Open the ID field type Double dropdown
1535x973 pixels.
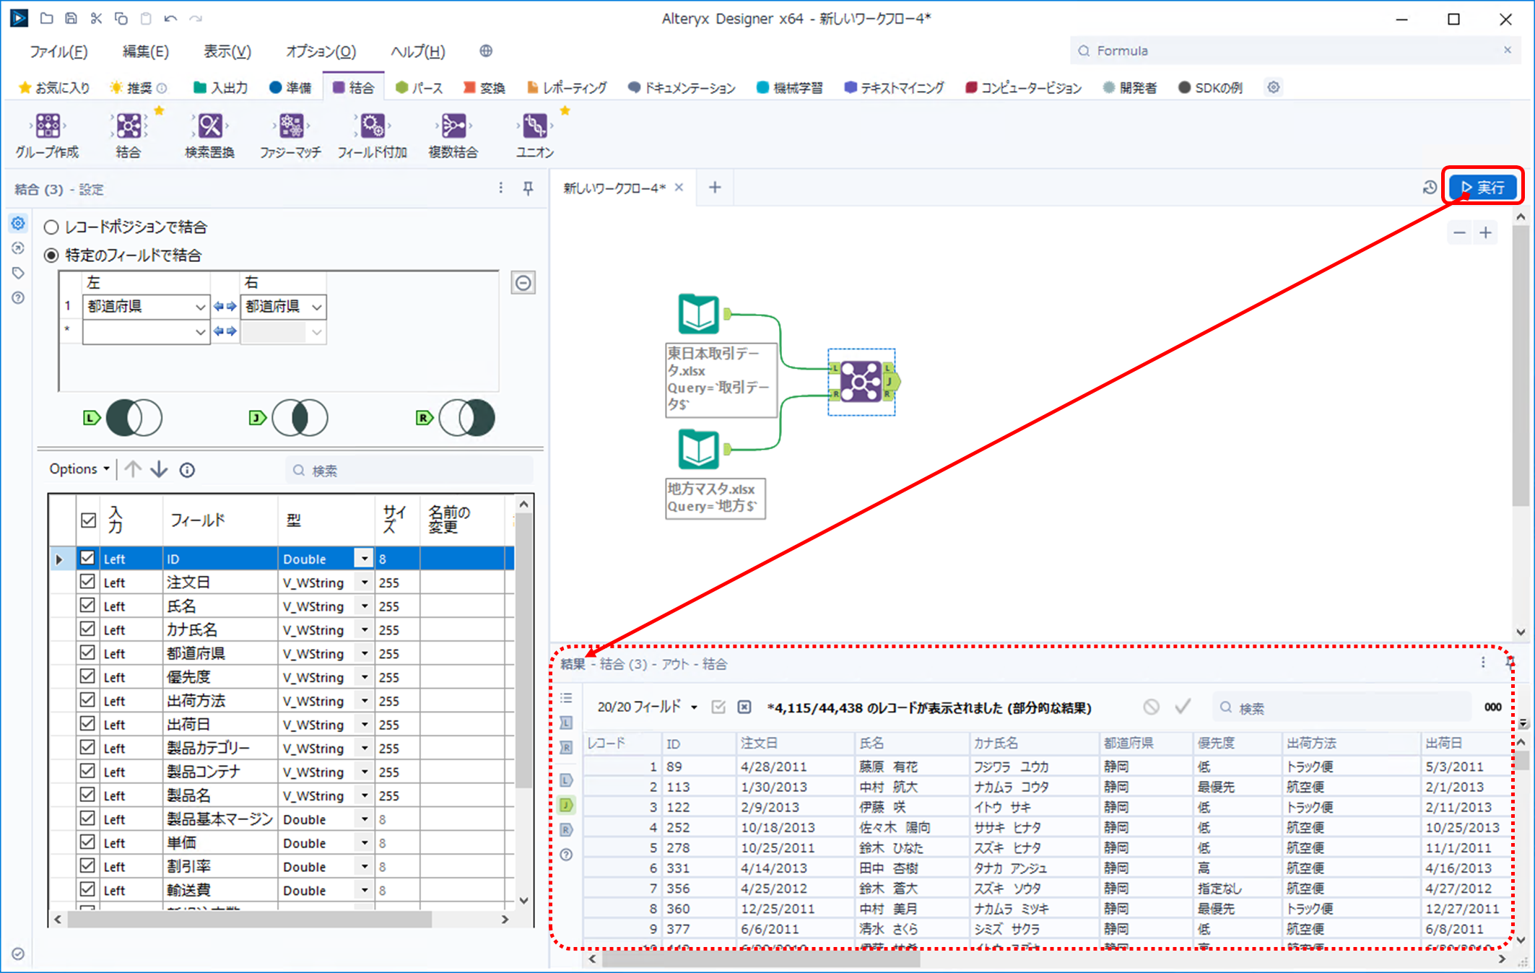pyautogui.click(x=364, y=559)
